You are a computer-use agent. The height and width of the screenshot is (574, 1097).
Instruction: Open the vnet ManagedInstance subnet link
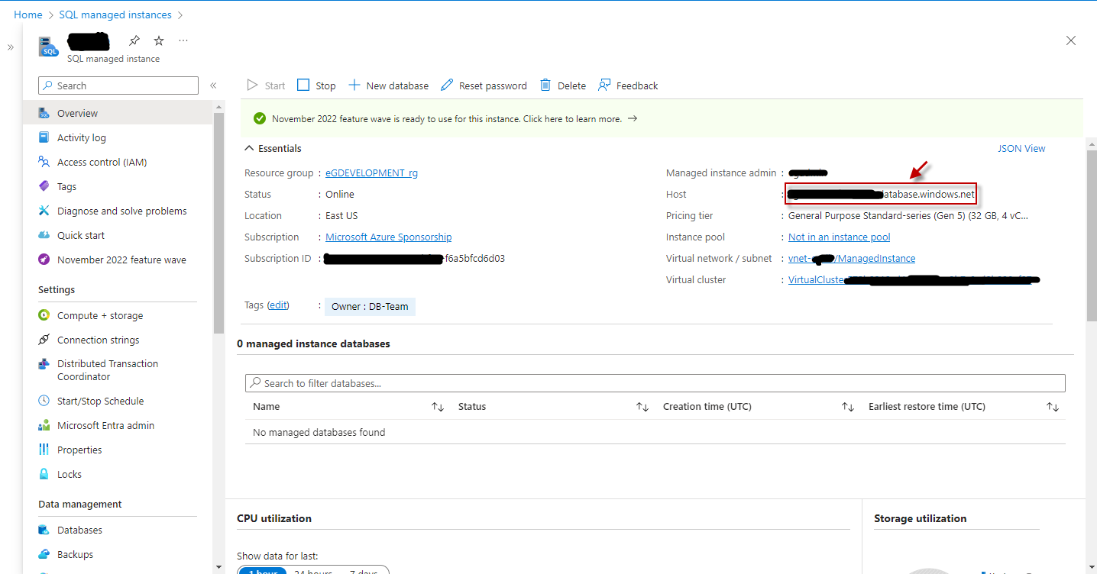(852, 258)
